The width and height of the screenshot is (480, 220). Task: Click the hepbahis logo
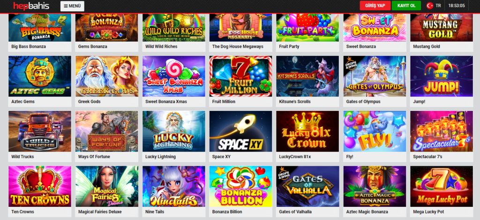pyautogui.click(x=31, y=6)
